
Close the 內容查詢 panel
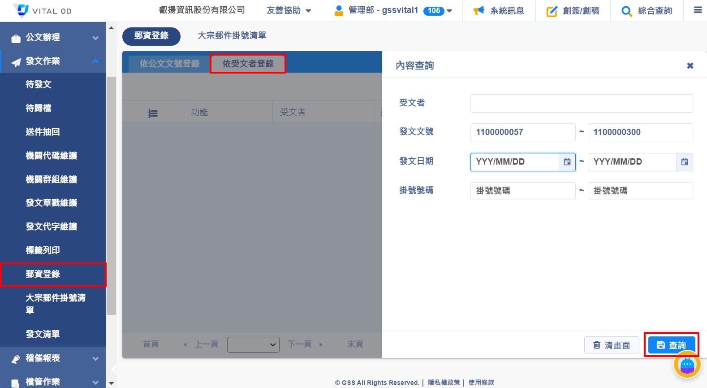point(690,66)
